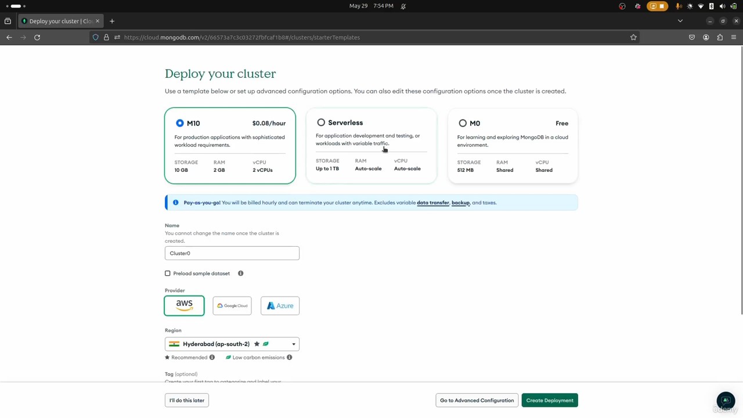Enable the Preload sample dataset checkbox
The height and width of the screenshot is (418, 743).
click(168, 273)
